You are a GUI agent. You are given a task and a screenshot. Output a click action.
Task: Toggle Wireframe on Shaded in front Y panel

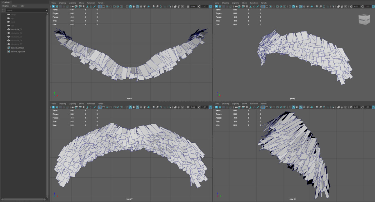(137, 107)
